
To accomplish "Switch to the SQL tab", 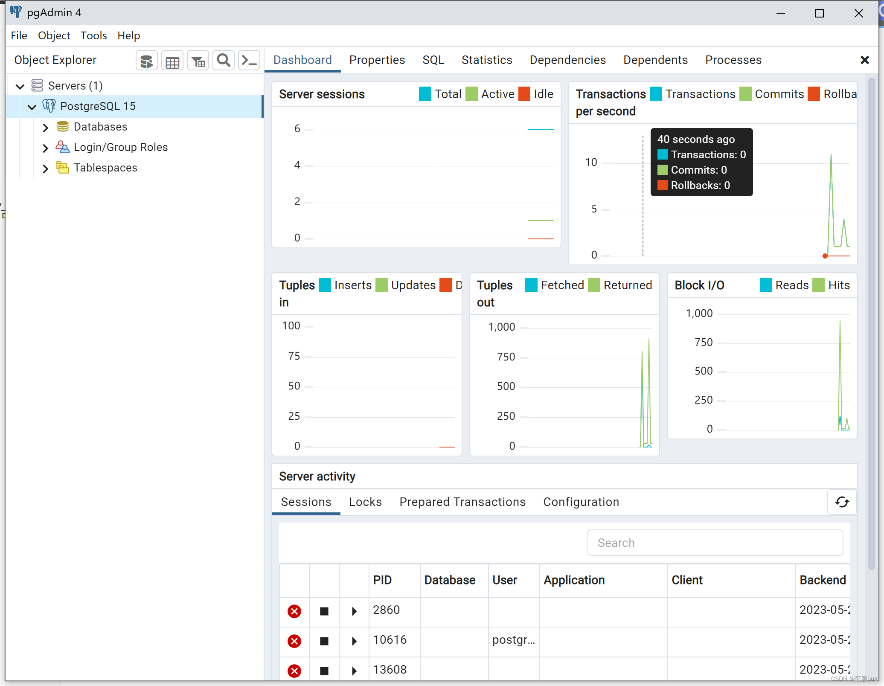I will pyautogui.click(x=433, y=60).
